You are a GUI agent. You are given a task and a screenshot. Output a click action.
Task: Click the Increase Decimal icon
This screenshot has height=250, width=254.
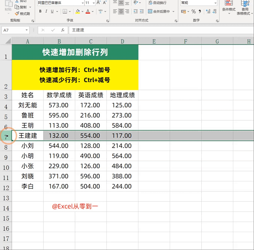[x=208, y=11]
